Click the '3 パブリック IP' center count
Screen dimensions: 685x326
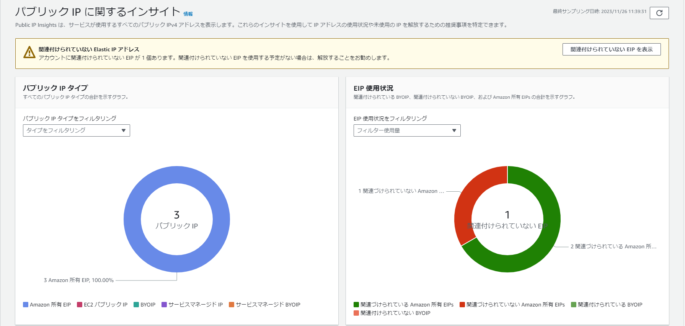pyautogui.click(x=177, y=220)
